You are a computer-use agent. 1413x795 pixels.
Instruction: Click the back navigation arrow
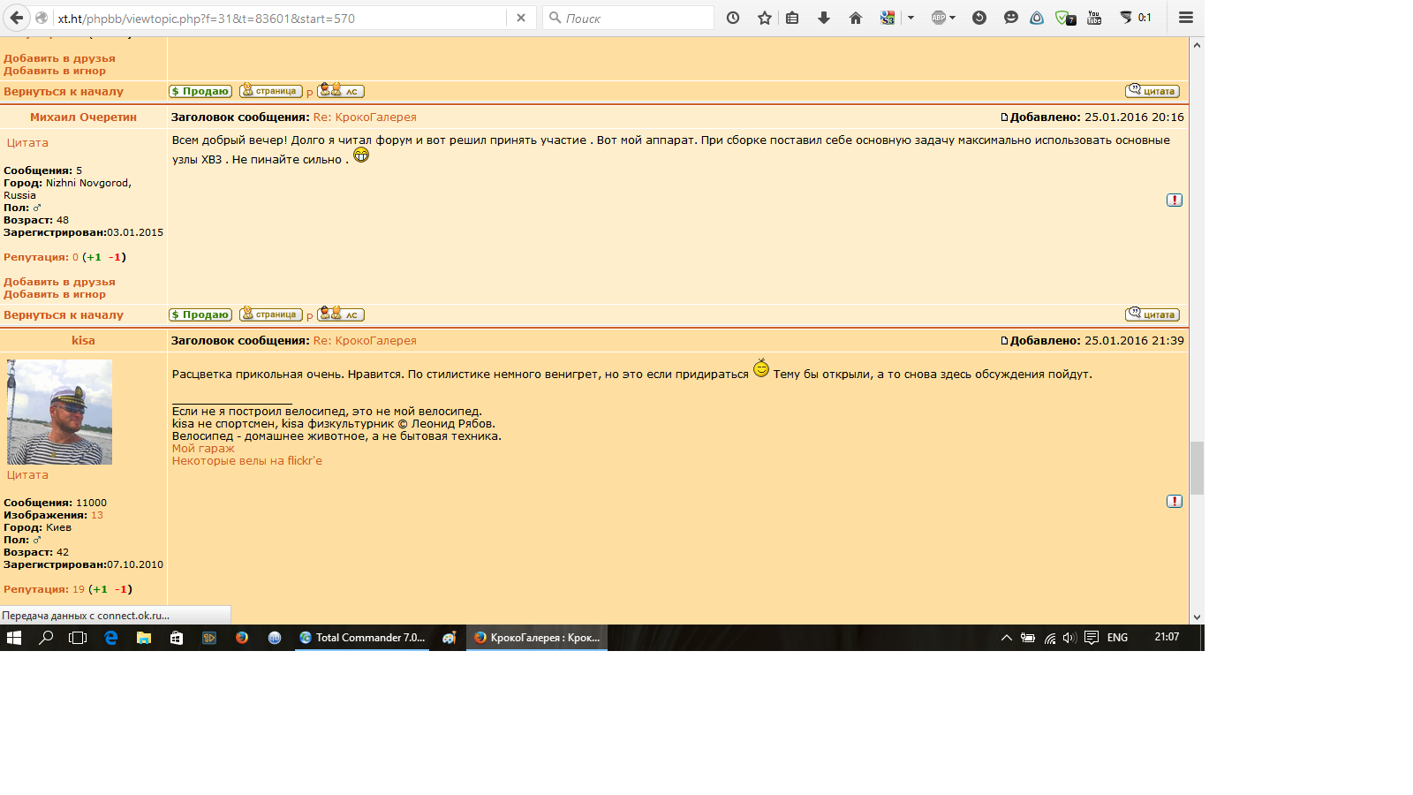[x=17, y=18]
